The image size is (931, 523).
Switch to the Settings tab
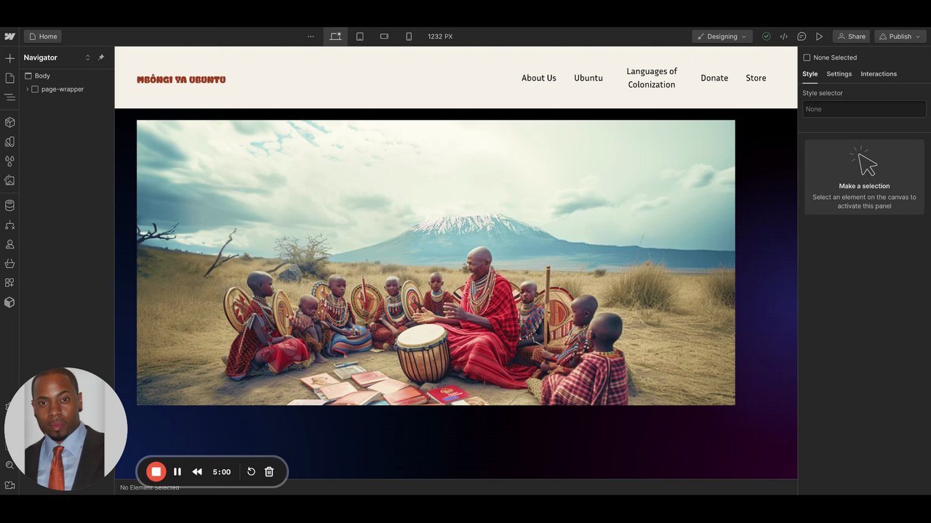[839, 74]
